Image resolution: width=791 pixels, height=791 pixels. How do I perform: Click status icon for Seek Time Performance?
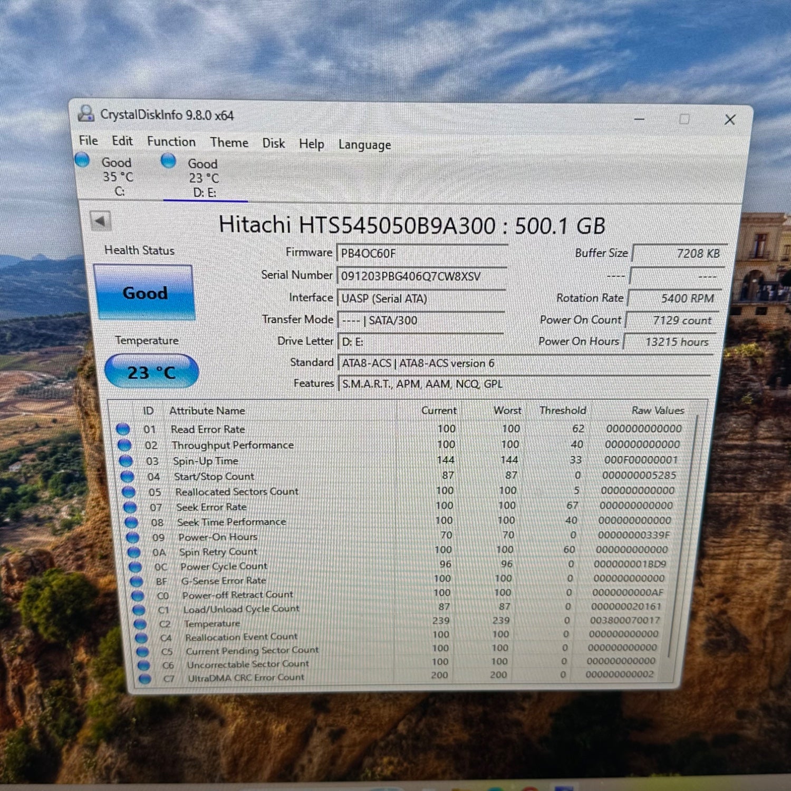pyautogui.click(x=131, y=522)
